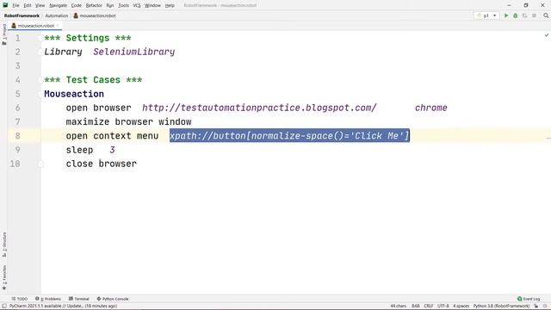Click SeleniumLibrary on line 2
The width and height of the screenshot is (551, 310).
pos(134,52)
